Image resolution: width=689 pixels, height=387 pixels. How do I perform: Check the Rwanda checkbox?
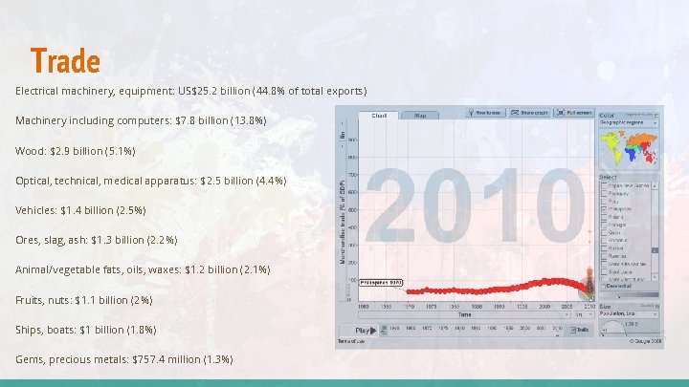tap(604, 256)
